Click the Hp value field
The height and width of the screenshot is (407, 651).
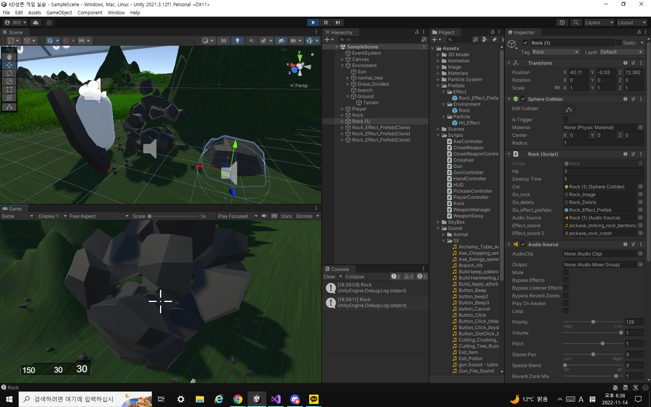pyautogui.click(x=603, y=171)
